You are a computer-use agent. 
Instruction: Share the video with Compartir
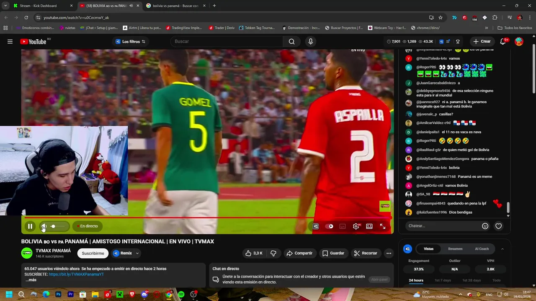(299, 253)
